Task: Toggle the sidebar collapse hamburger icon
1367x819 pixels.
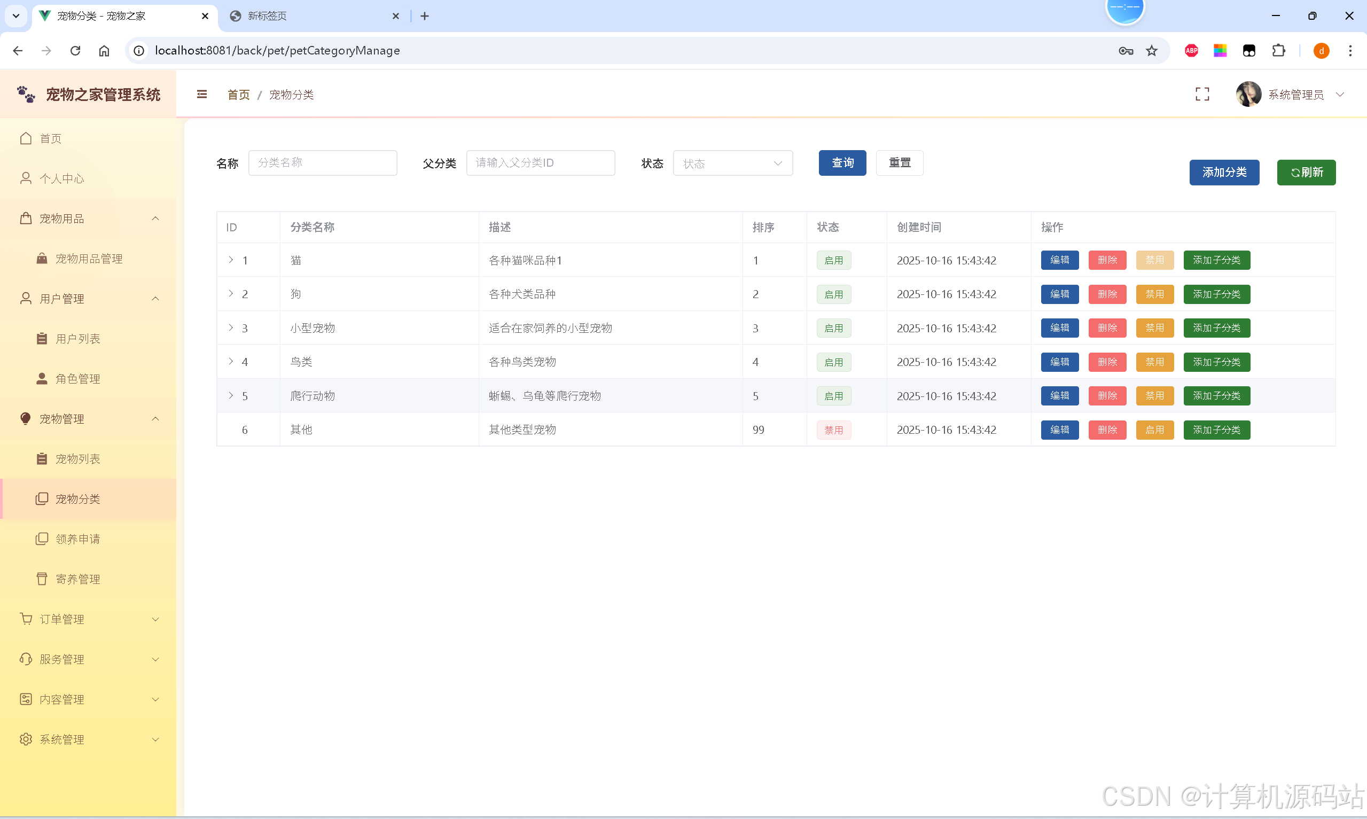Action: 202,95
